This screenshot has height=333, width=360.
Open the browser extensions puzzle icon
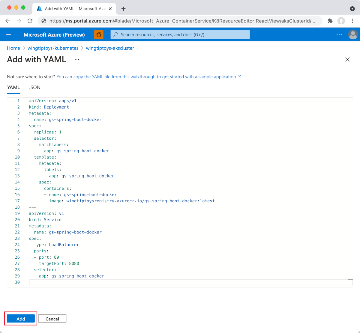click(x=330, y=21)
